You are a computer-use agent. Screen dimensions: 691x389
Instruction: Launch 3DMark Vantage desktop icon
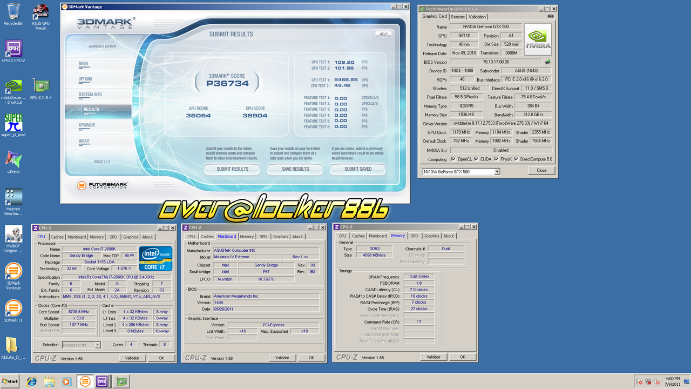[x=13, y=276]
